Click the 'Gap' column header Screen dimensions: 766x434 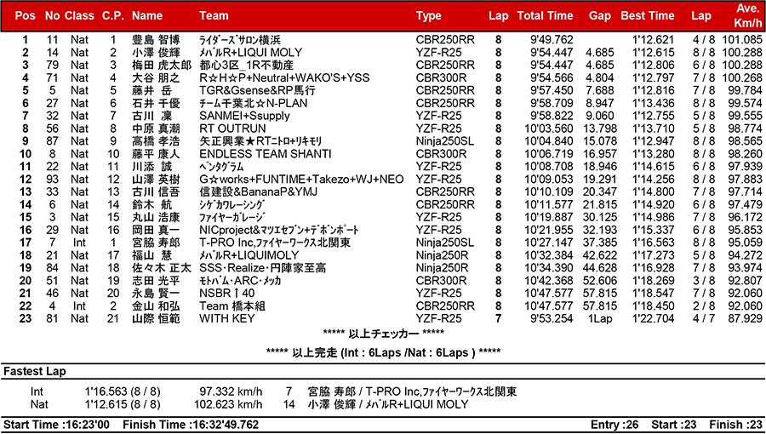[599, 15]
